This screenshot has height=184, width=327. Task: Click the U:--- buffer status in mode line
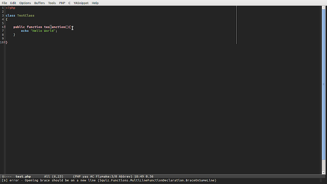tap(7, 177)
